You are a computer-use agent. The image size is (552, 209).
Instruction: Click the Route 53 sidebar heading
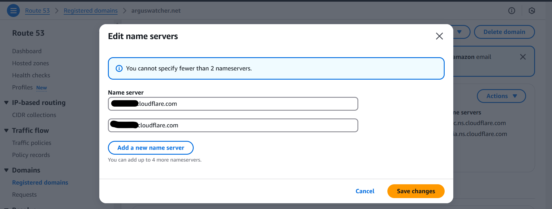coord(28,33)
